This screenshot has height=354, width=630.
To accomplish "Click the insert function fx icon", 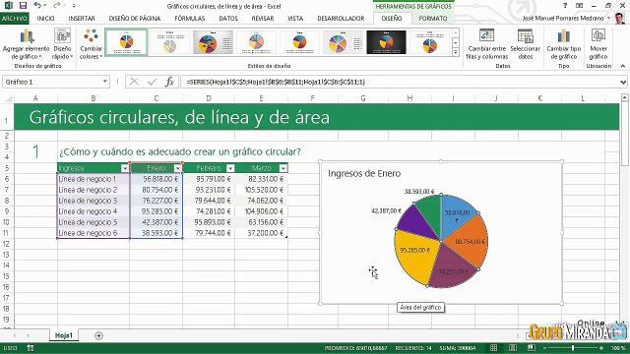I will [x=169, y=82].
